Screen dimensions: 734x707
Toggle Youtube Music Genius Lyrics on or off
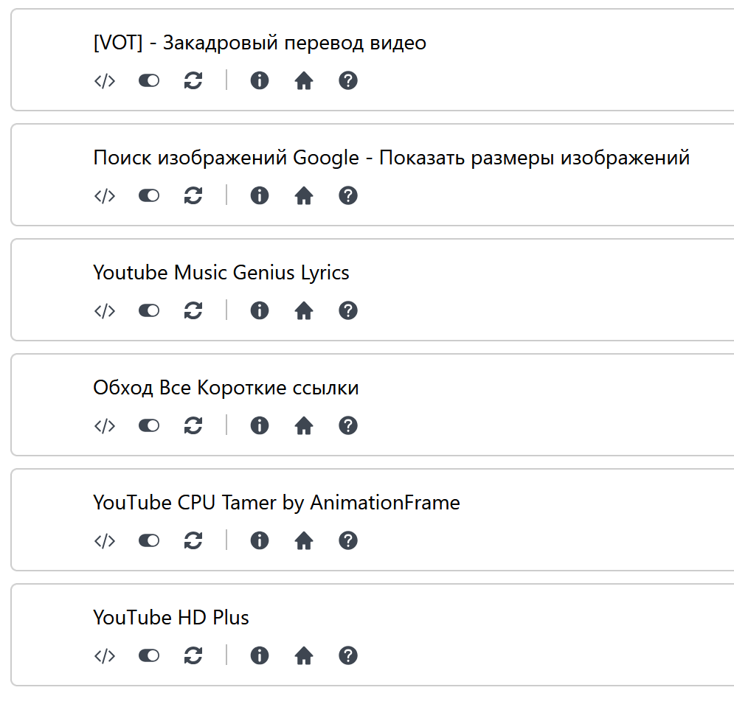[x=149, y=310]
